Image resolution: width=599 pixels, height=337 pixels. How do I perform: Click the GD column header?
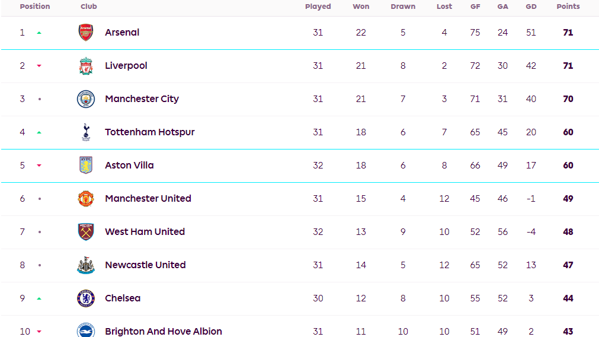(531, 7)
